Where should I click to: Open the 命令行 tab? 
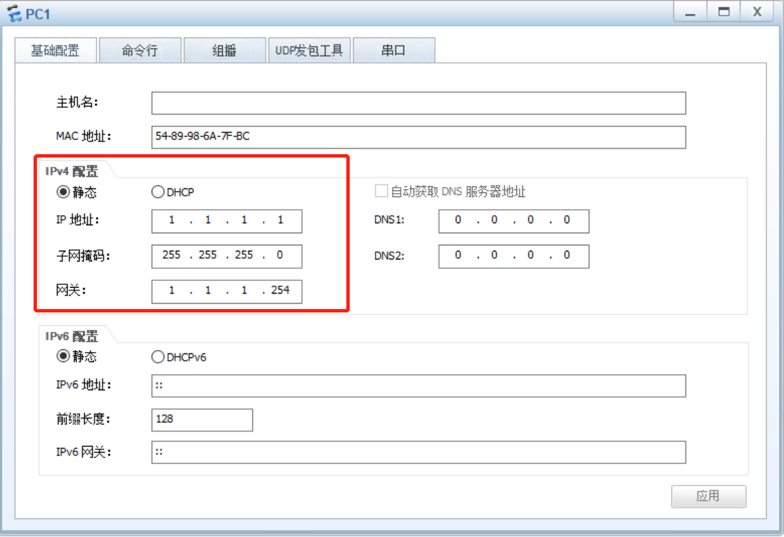140,50
